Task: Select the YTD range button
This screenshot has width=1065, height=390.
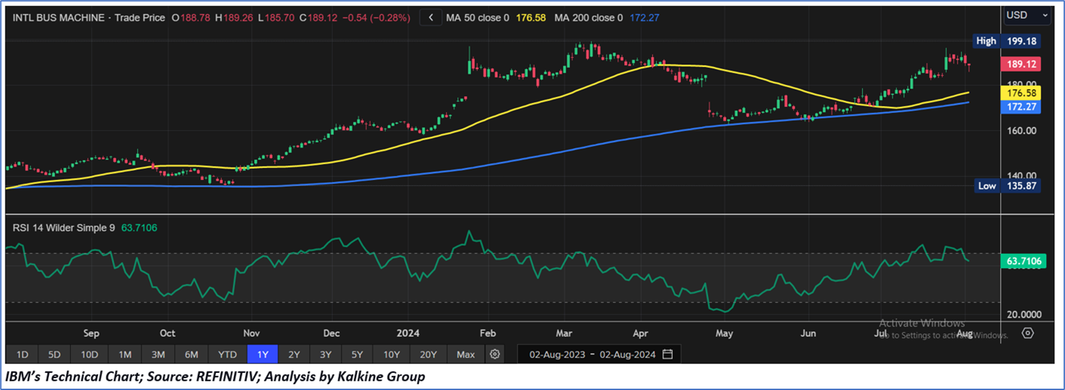Action: point(227,354)
